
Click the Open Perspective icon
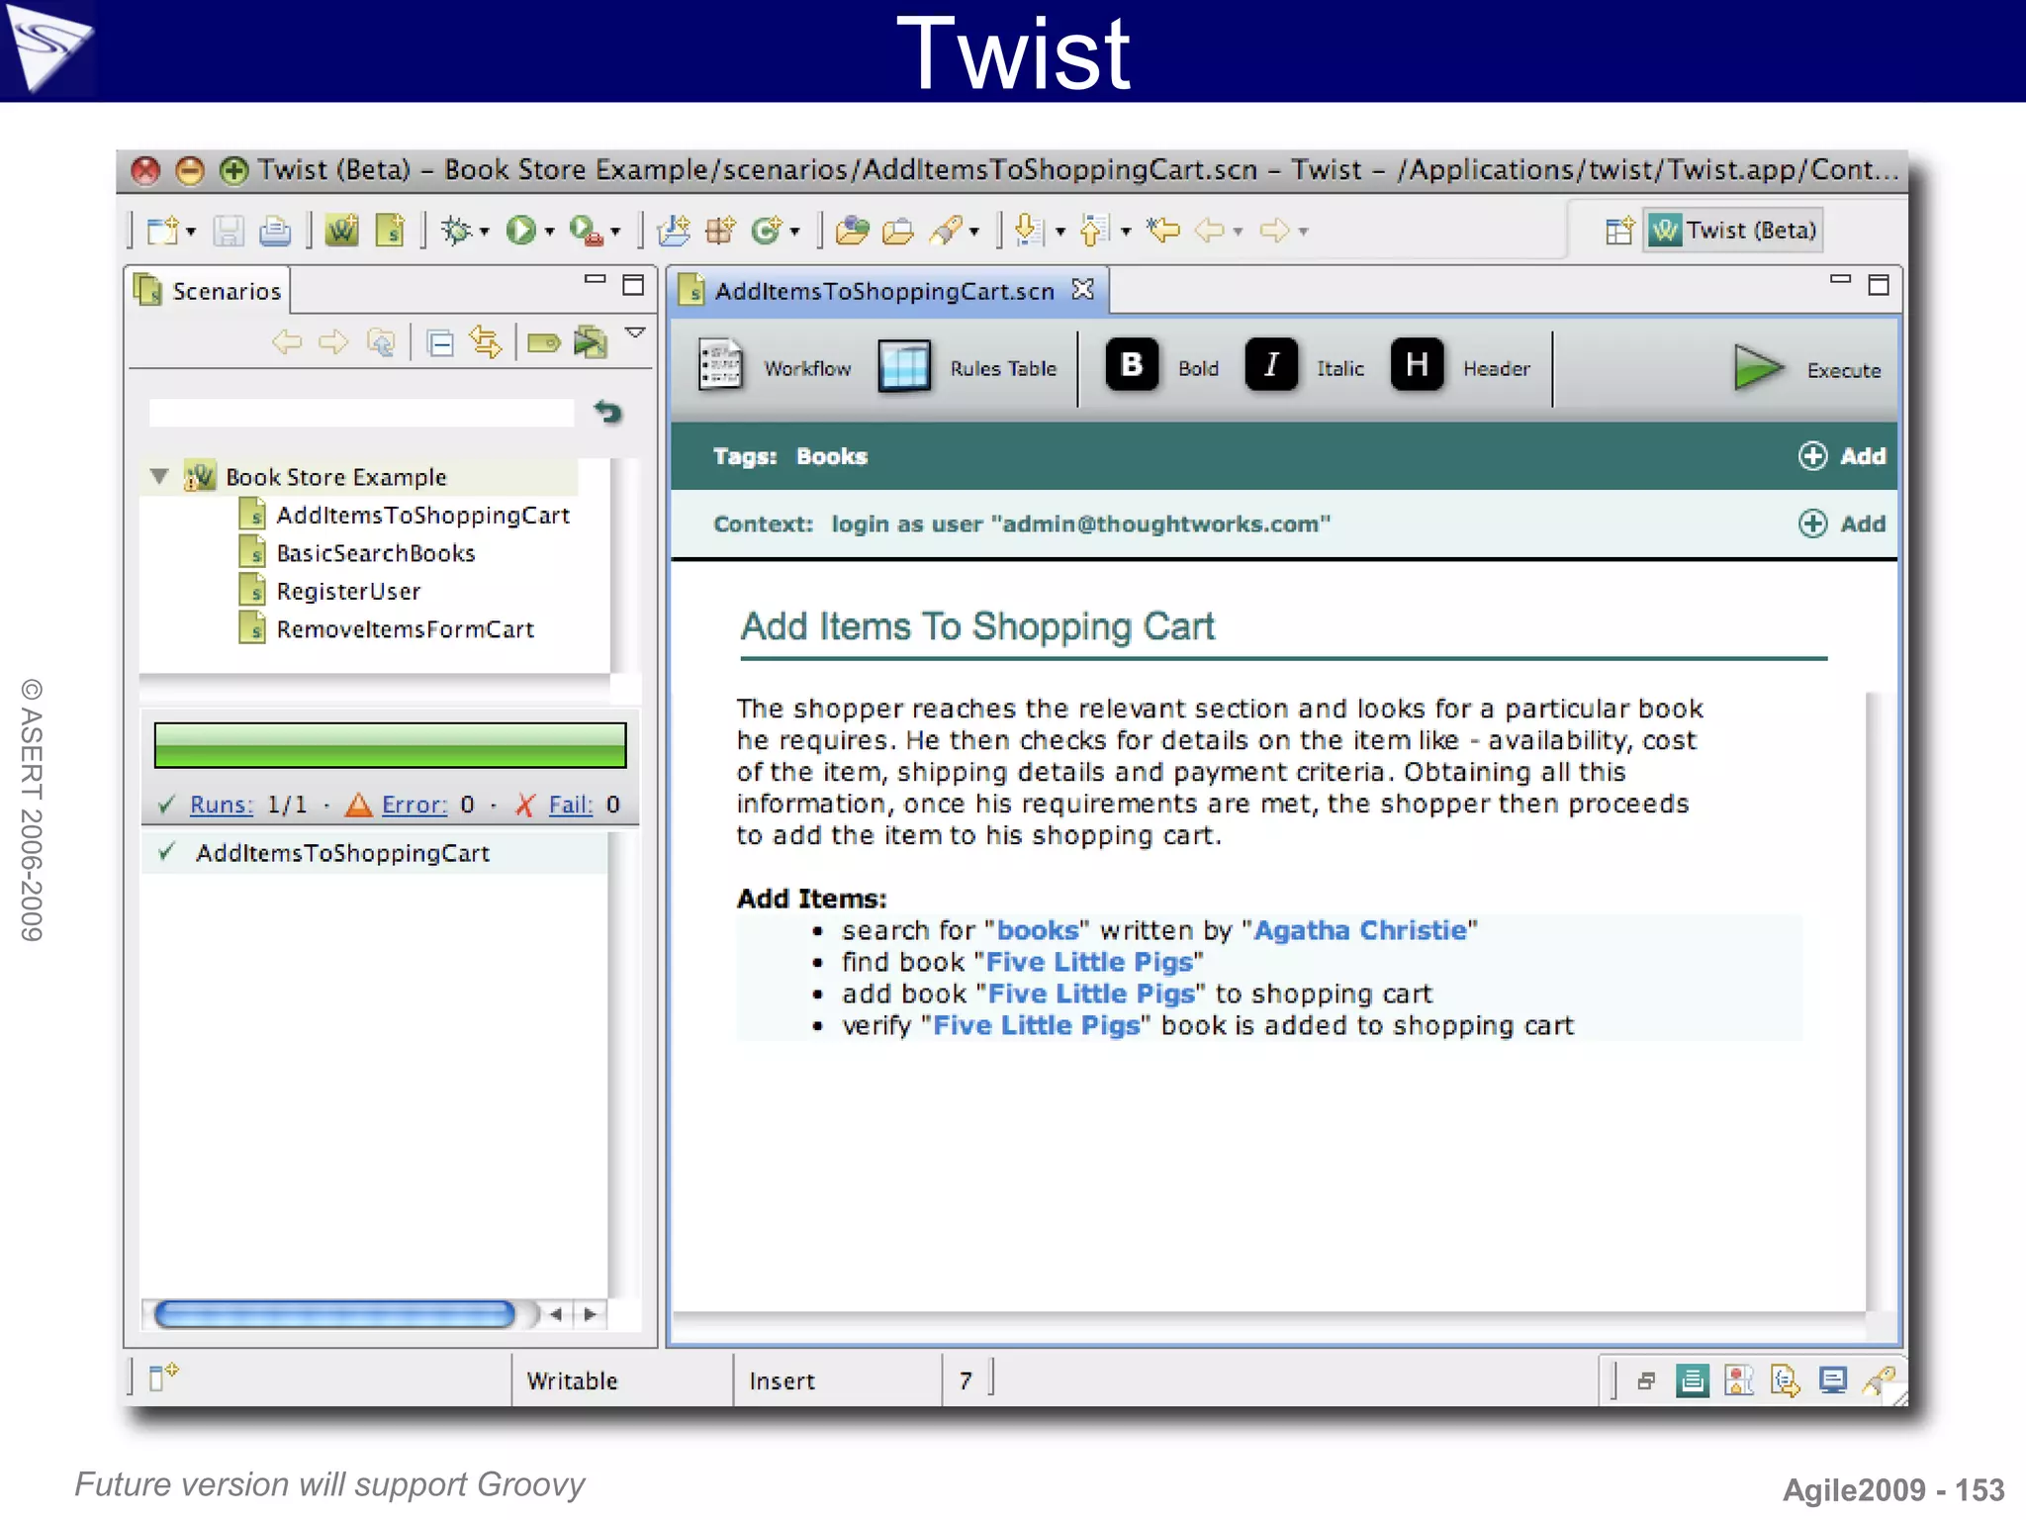(x=1619, y=232)
